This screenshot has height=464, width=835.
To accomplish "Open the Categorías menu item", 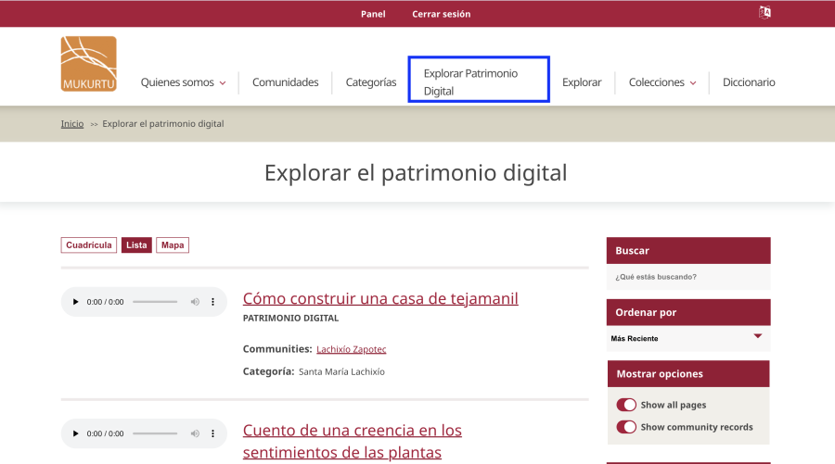I will (371, 82).
